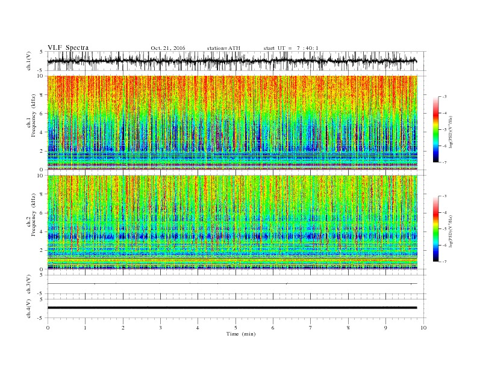477x368 pixels.
Task: Click the "start UT = 7:40:1" text
Action: (291, 48)
